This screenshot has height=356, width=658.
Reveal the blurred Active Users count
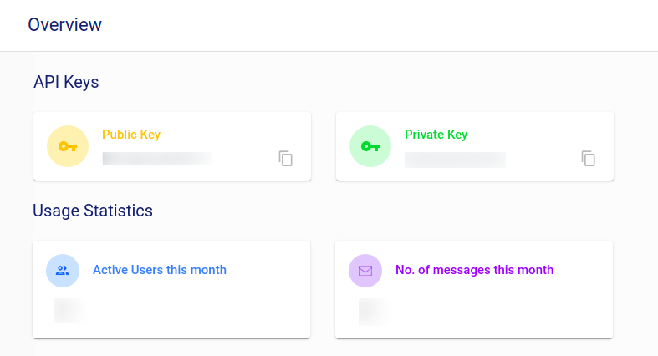pos(70,310)
